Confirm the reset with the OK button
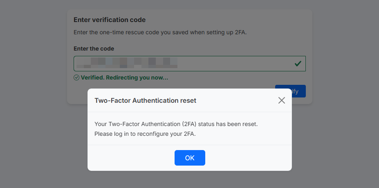This screenshot has width=379, height=188. click(x=190, y=158)
